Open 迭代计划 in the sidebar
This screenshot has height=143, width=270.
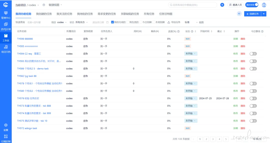(6, 26)
